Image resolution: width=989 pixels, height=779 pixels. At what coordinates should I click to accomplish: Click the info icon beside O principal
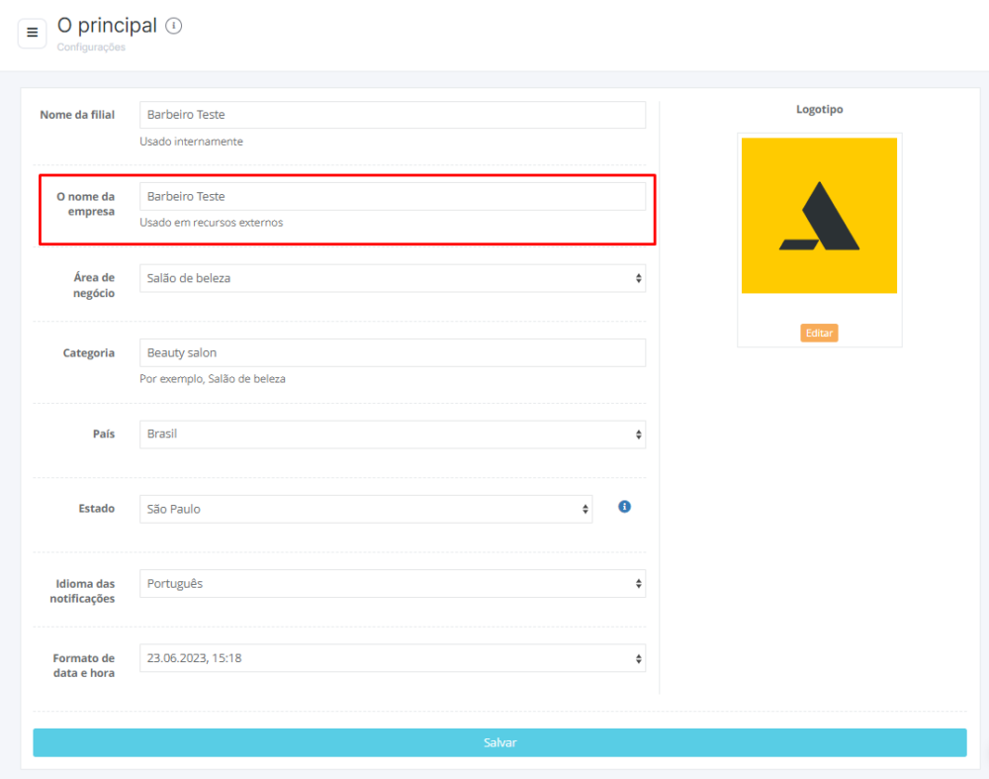[173, 26]
